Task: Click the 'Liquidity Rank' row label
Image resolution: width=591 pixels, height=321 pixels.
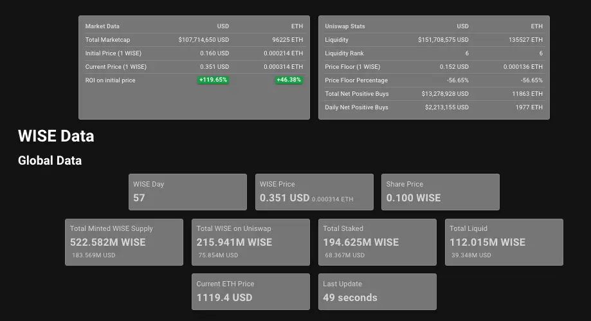Action: pos(344,53)
